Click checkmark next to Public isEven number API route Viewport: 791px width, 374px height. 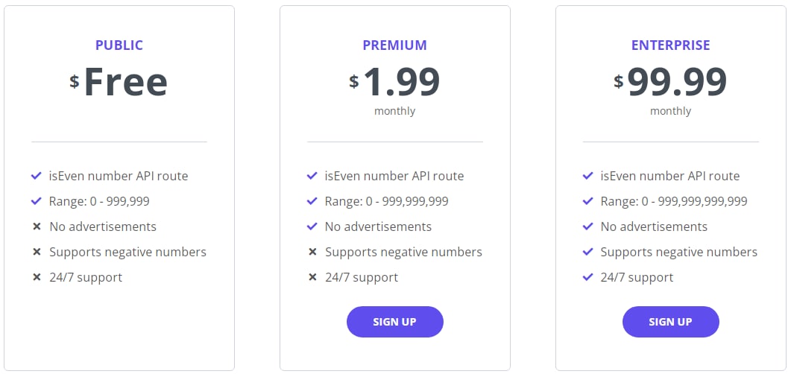[x=36, y=176]
